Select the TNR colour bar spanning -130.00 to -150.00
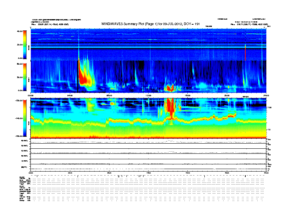Viewport: 287px width, 222px height. 25,118
